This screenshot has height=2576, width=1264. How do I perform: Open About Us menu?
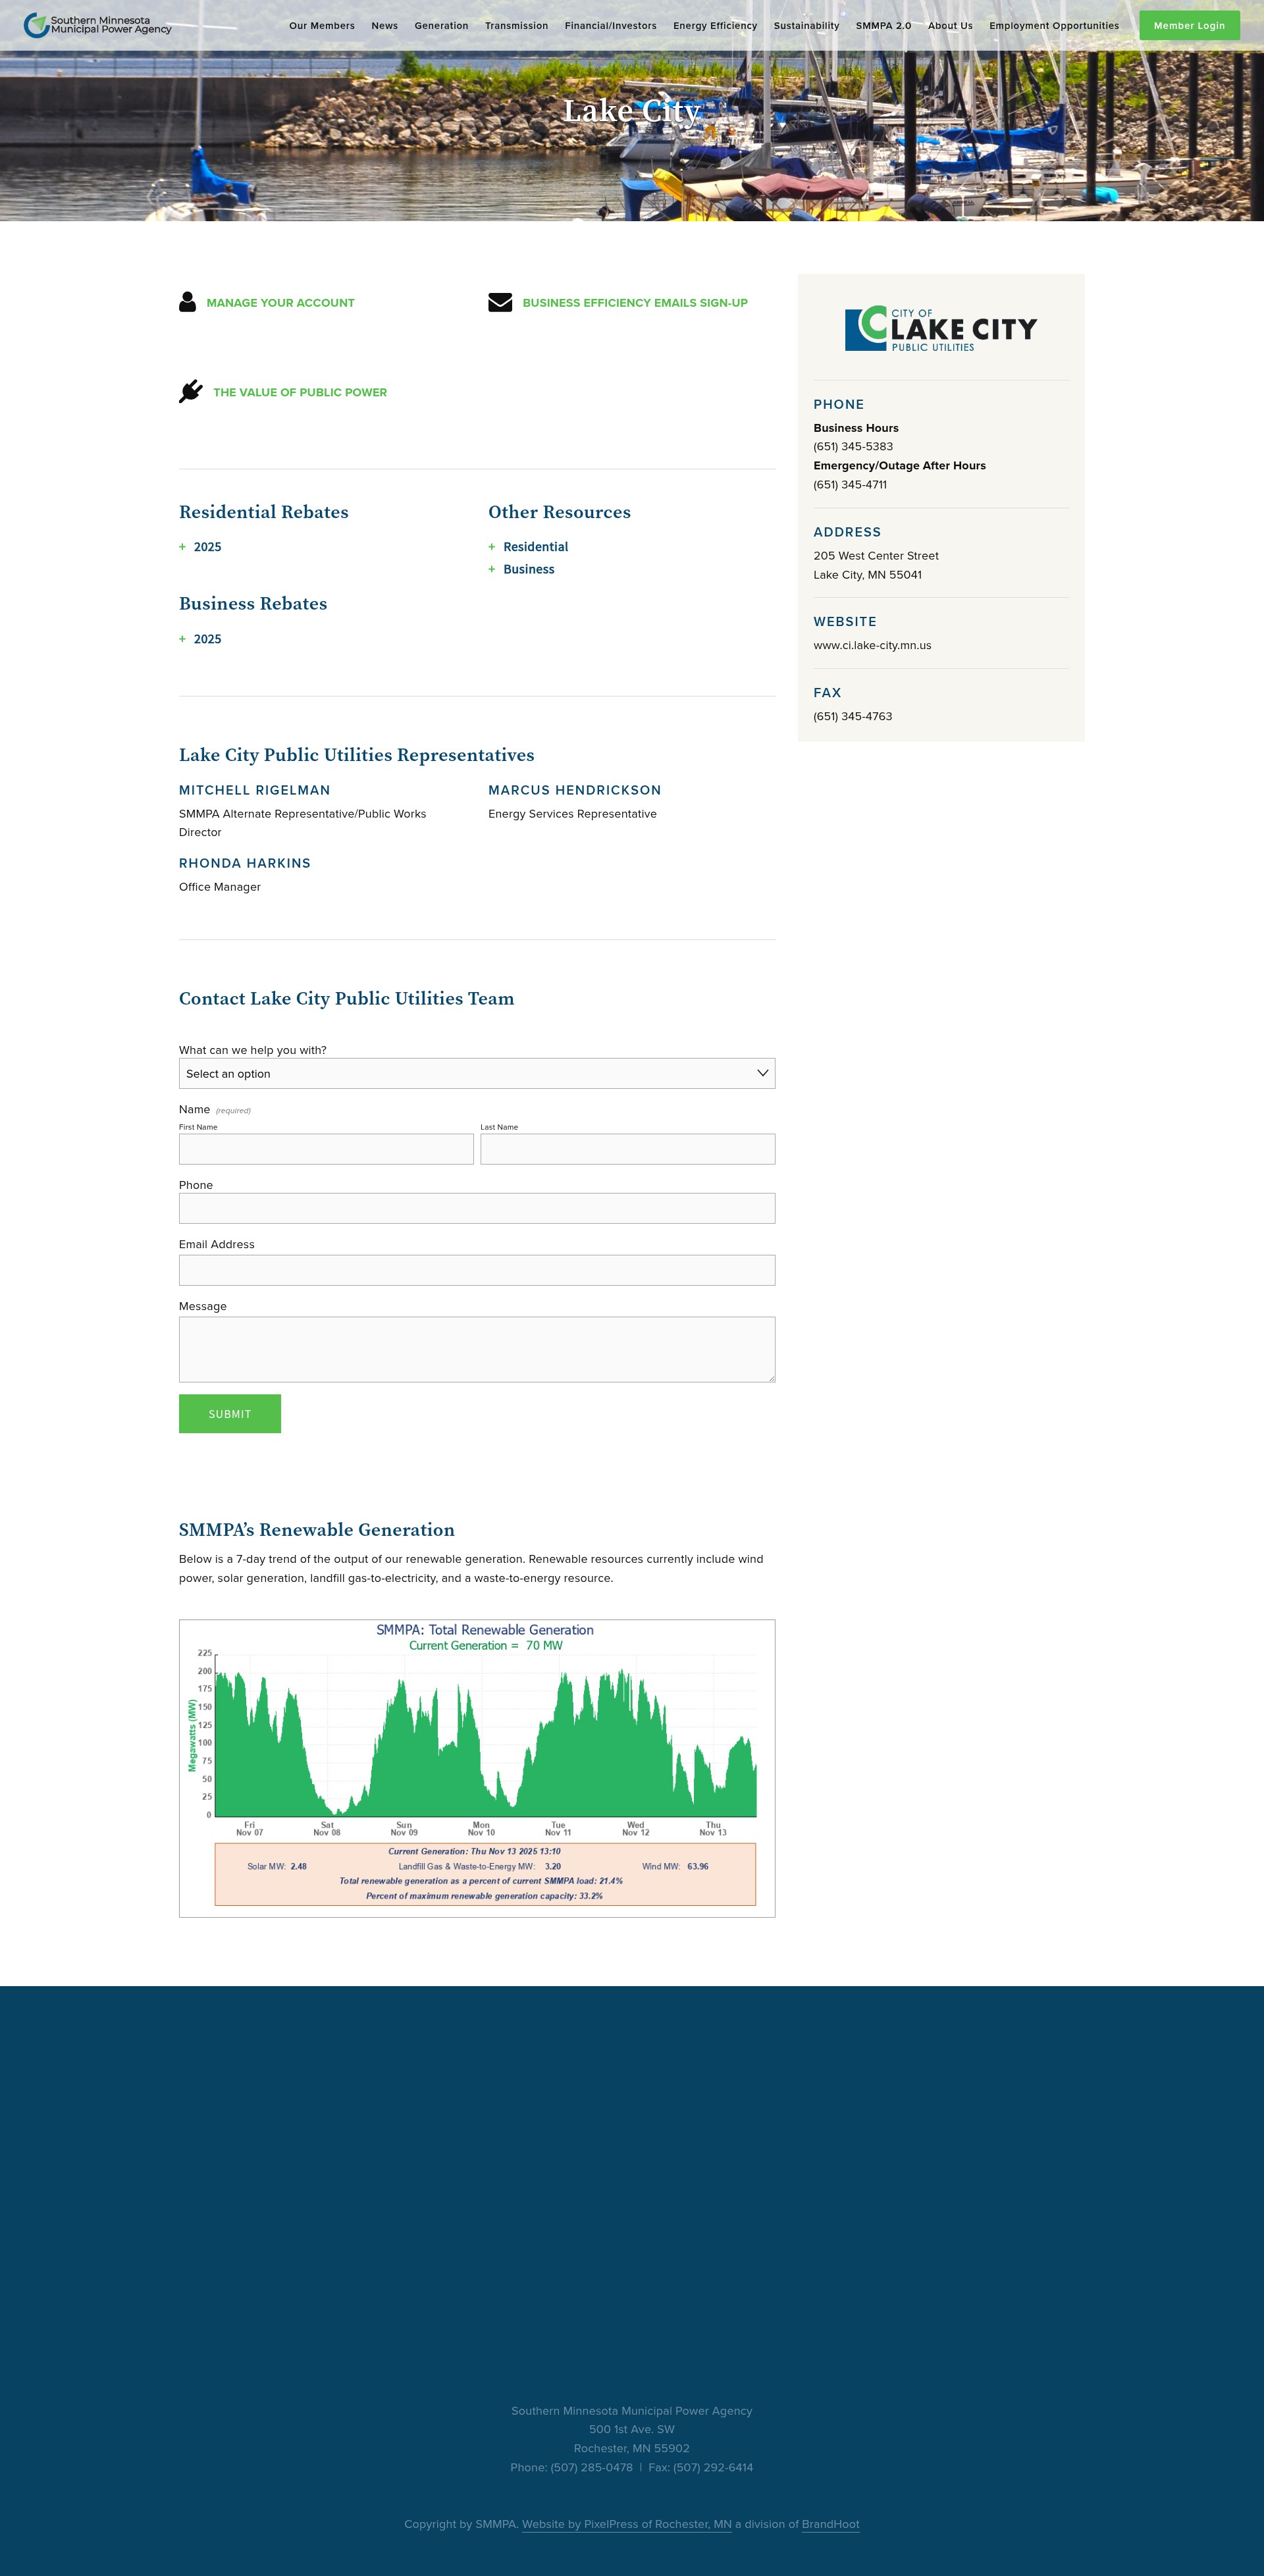(950, 26)
